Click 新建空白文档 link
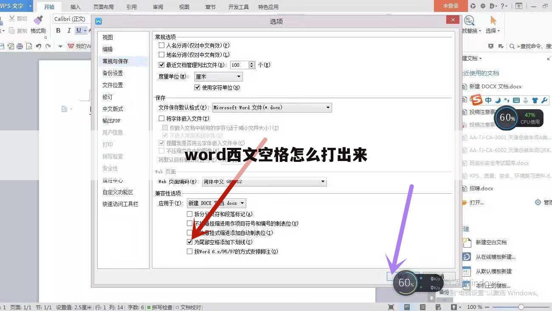The width and height of the screenshot is (552, 311). (x=491, y=242)
